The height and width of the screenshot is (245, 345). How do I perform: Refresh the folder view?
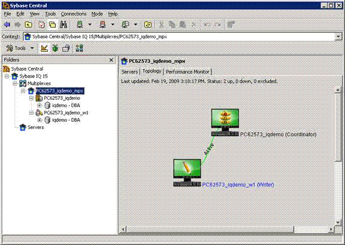(x=148, y=24)
